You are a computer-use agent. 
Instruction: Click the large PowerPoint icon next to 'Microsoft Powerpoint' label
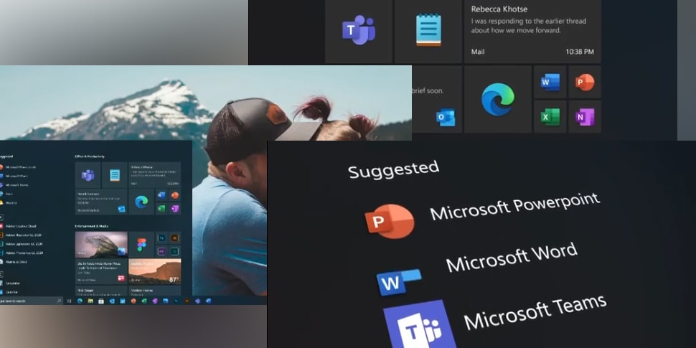tap(390, 222)
